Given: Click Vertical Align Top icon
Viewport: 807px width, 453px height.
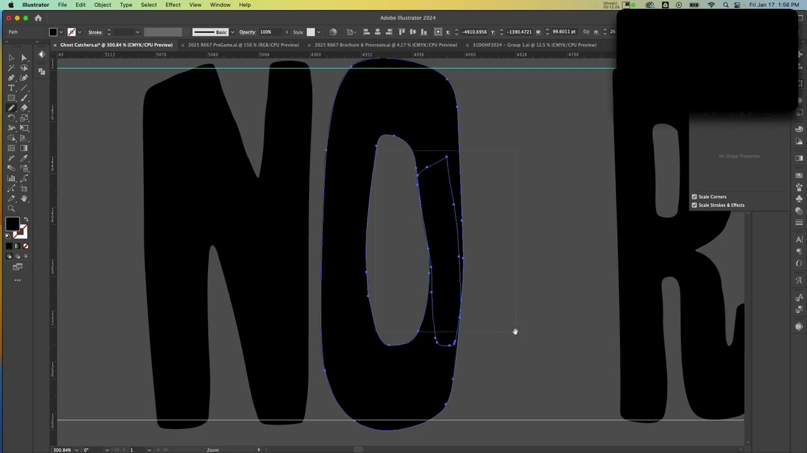Looking at the screenshot, I should pos(402,32).
